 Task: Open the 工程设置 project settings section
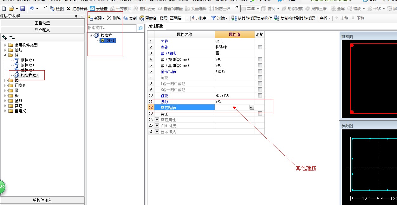tap(42, 23)
